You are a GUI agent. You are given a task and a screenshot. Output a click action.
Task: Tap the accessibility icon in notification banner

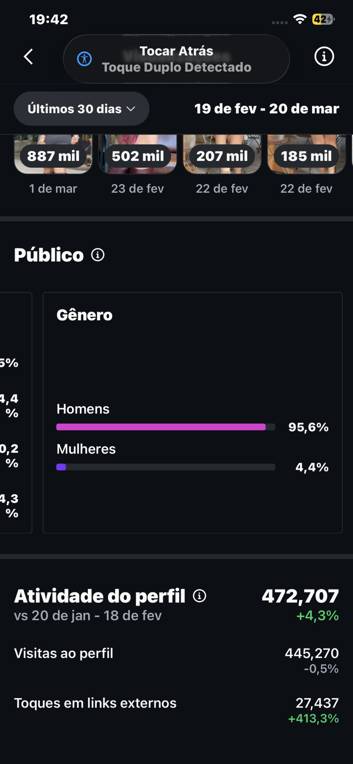[x=84, y=59]
